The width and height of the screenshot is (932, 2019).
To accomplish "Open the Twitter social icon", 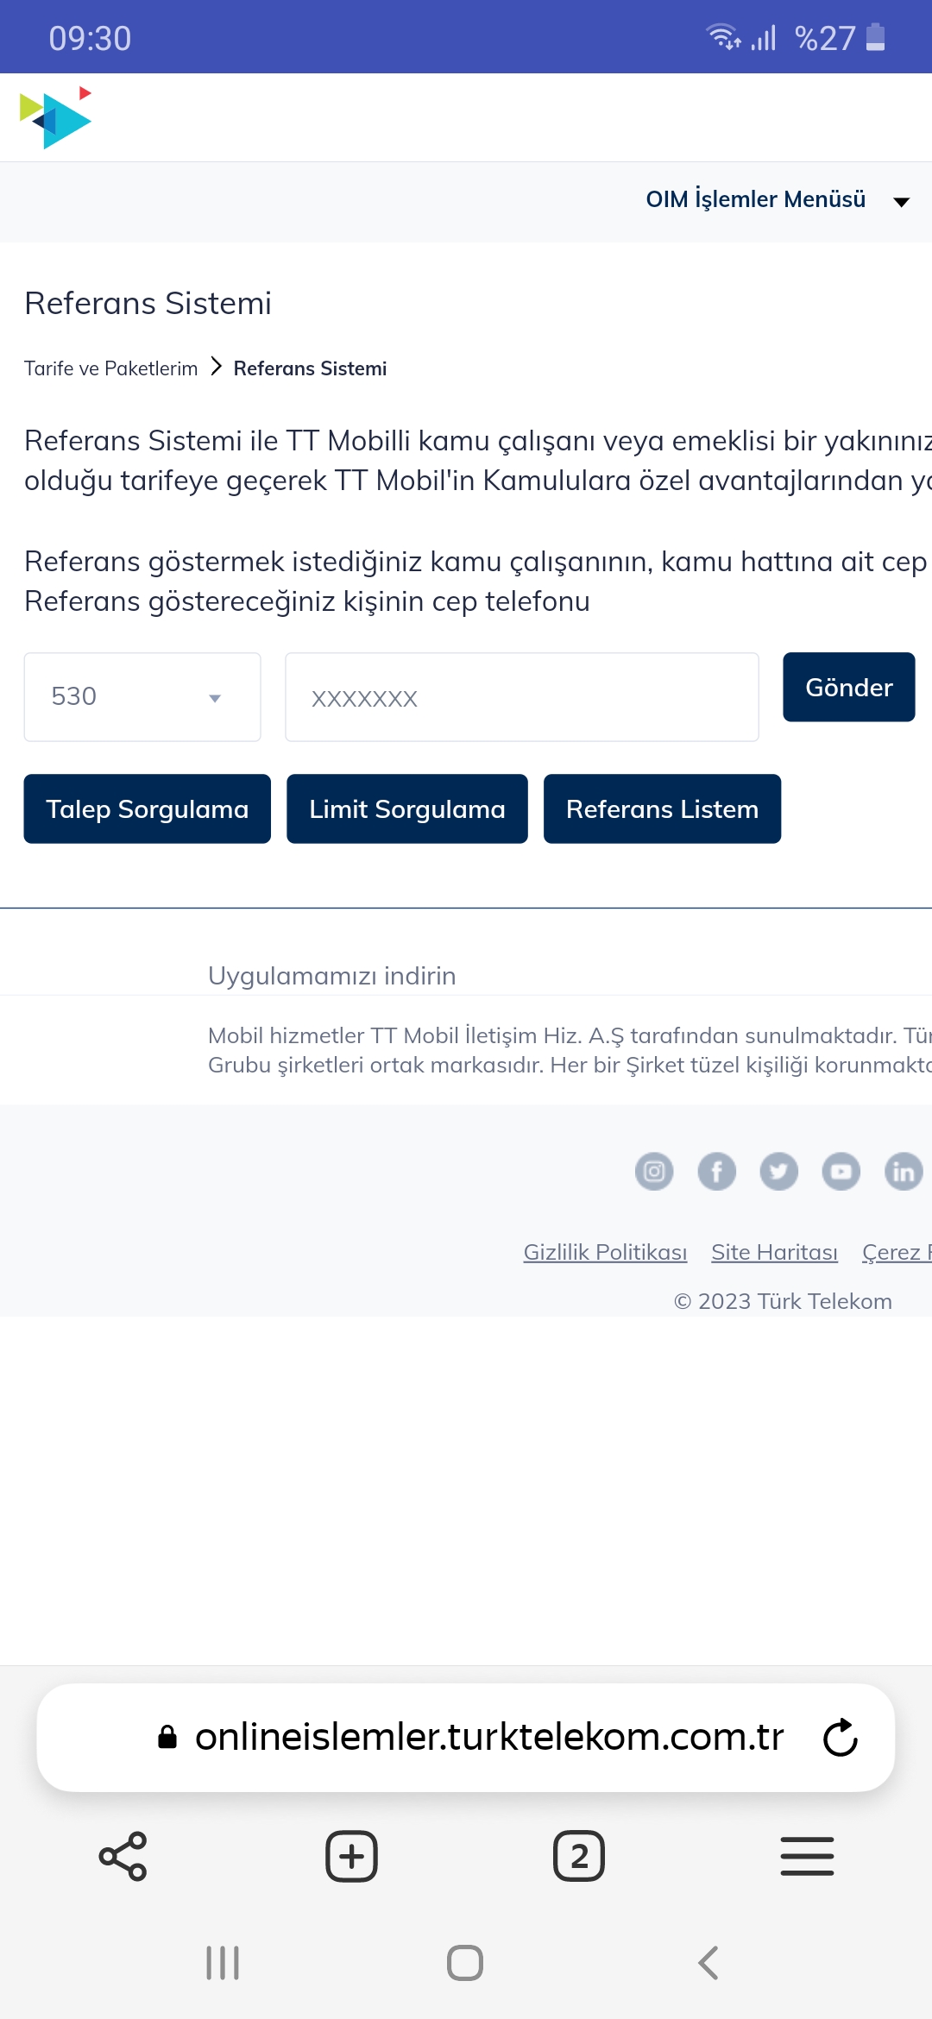I will point(779,1171).
